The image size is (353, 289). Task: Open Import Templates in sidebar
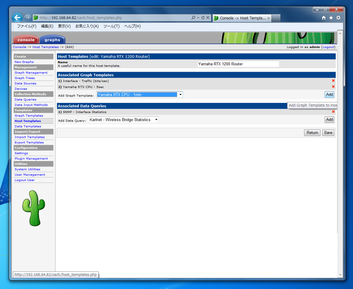30,137
